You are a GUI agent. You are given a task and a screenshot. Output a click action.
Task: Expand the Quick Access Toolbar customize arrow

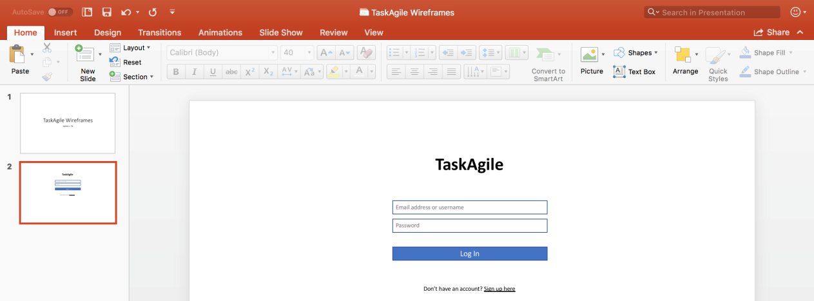tap(172, 12)
